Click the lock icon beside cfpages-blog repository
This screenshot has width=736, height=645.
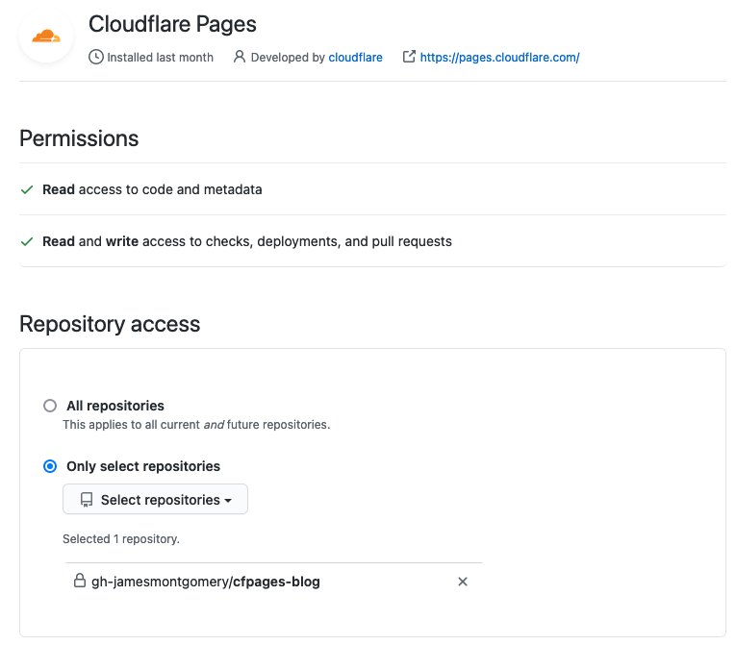80,581
